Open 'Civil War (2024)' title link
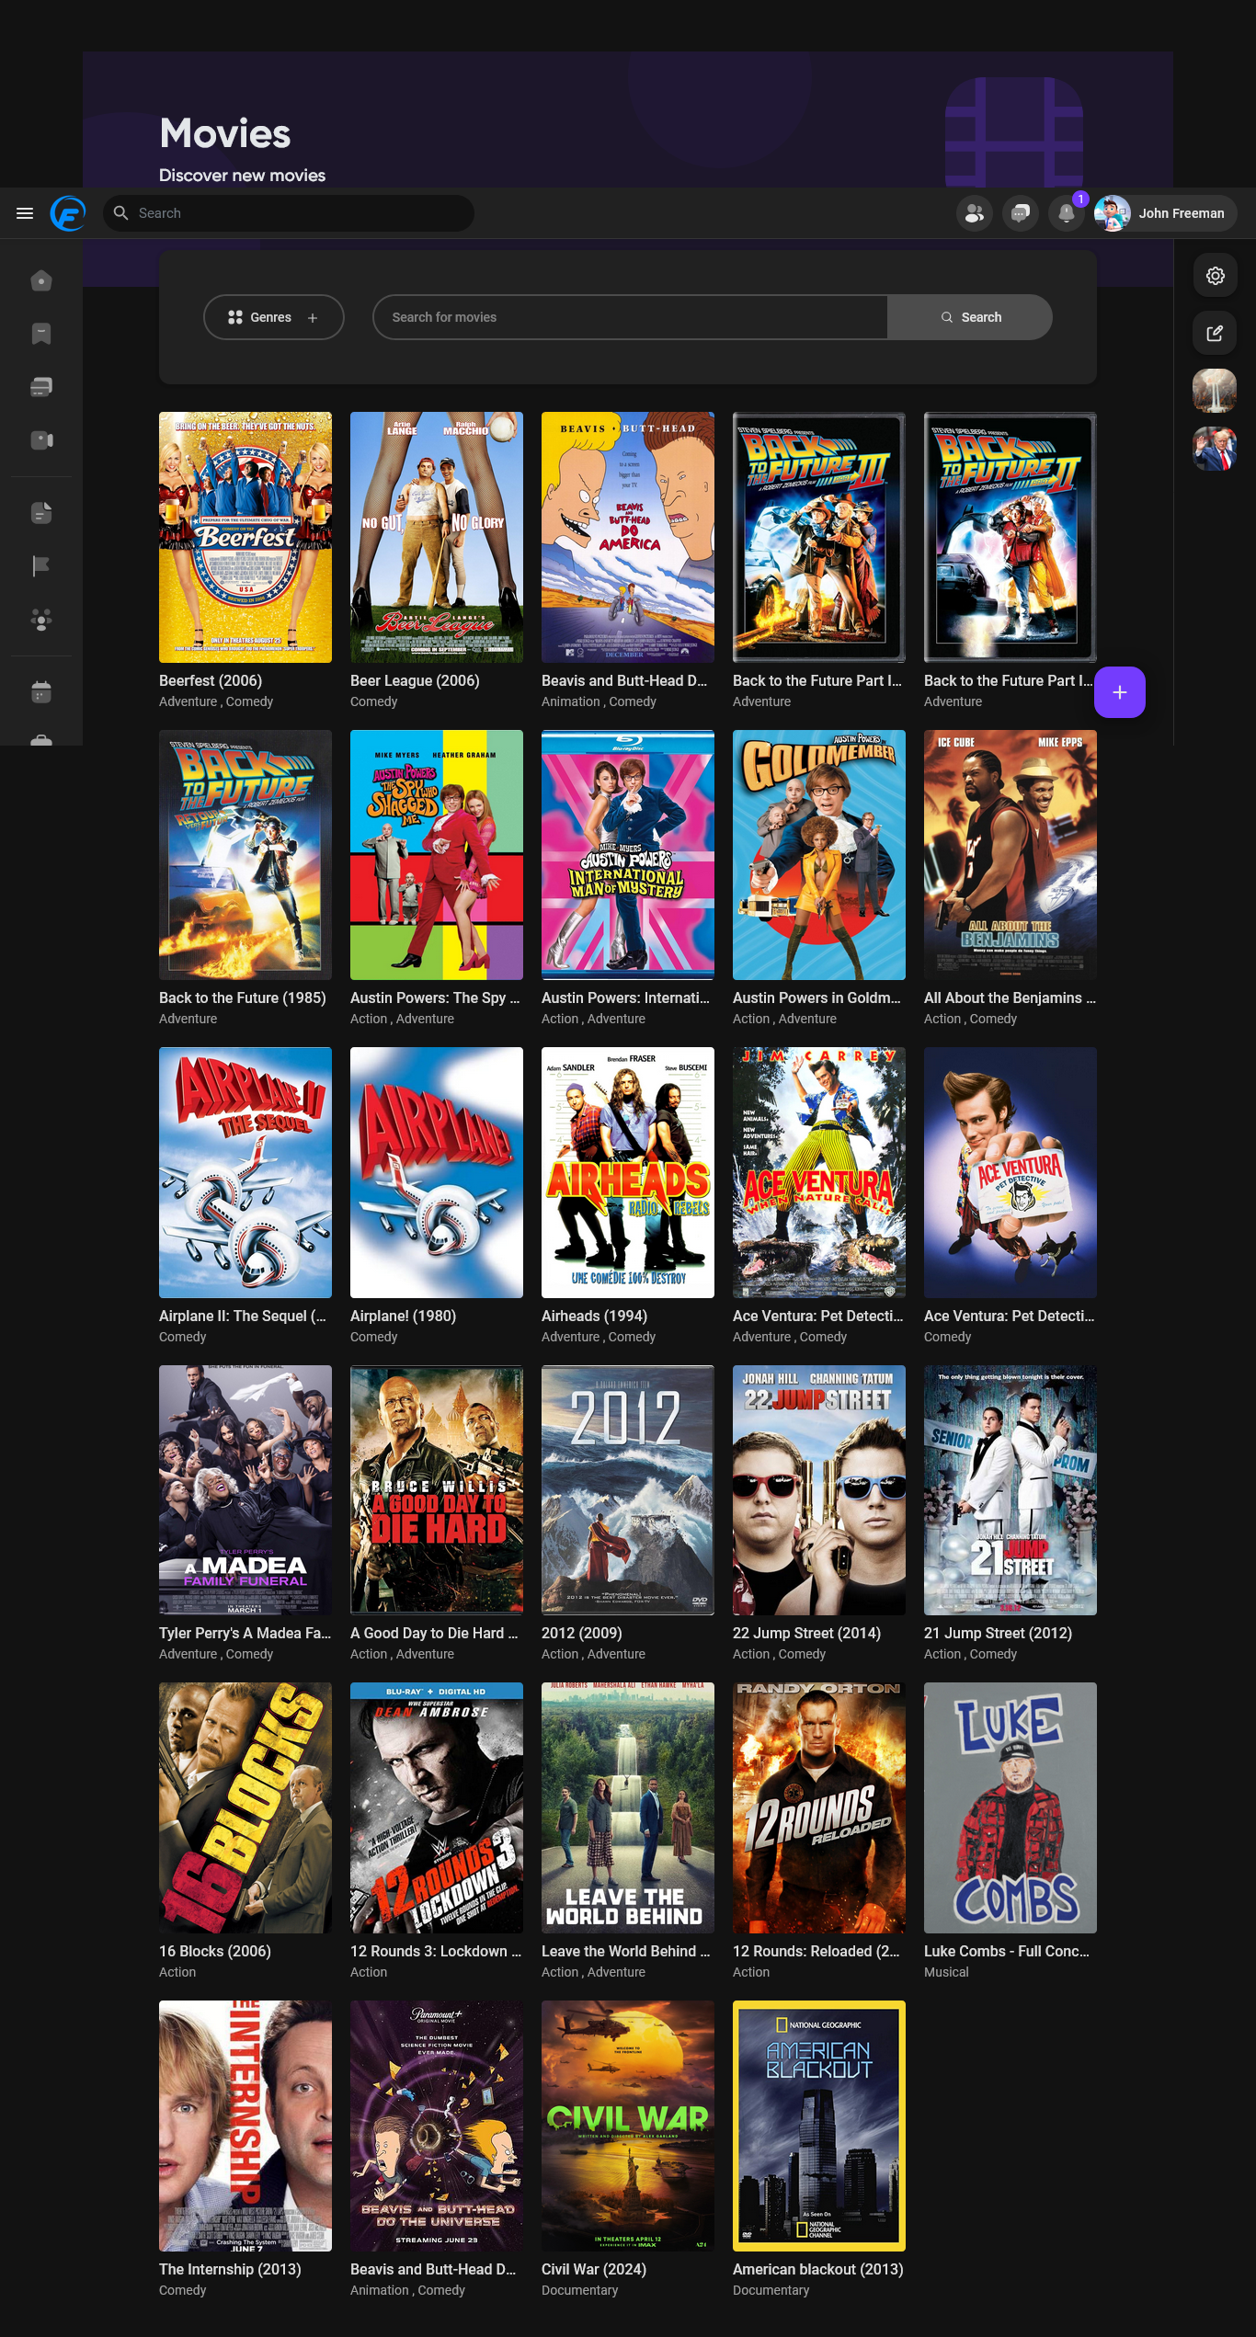The height and width of the screenshot is (2337, 1256). pyautogui.click(x=594, y=2270)
